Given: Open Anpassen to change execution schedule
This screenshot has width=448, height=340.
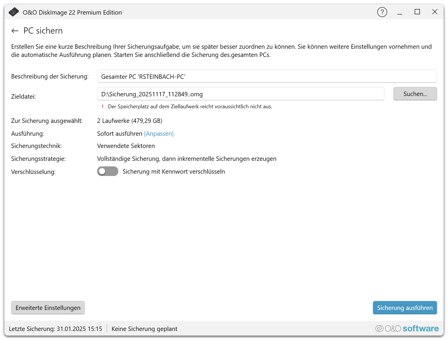Looking at the screenshot, I should click(x=159, y=133).
